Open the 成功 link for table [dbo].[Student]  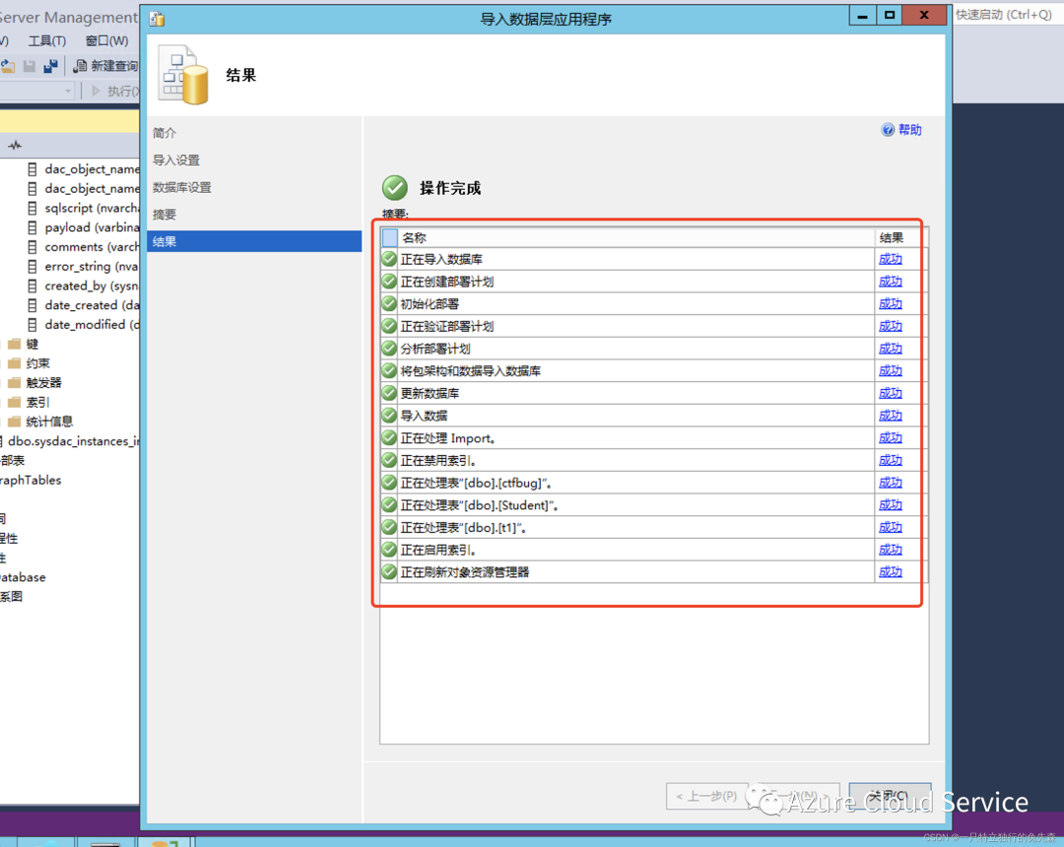tap(891, 505)
